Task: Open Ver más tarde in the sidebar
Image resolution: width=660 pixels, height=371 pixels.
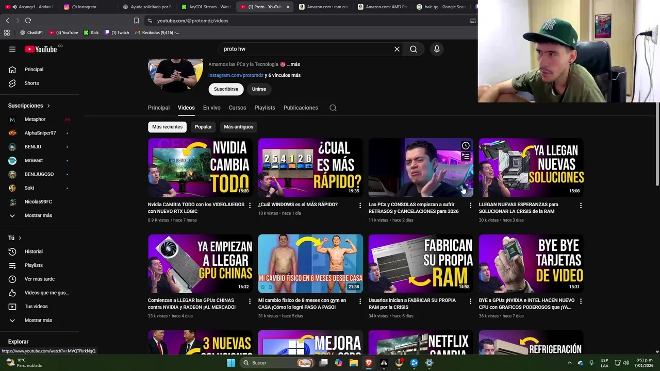Action: (39, 279)
